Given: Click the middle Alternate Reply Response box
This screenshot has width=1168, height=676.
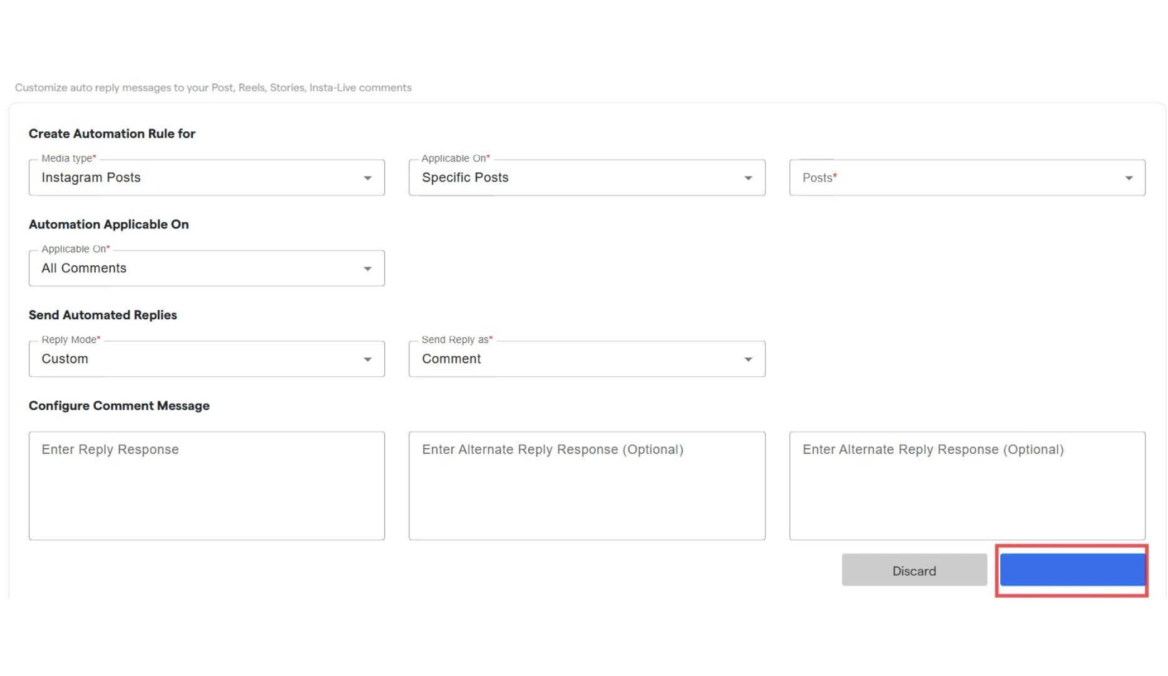Looking at the screenshot, I should click(587, 486).
